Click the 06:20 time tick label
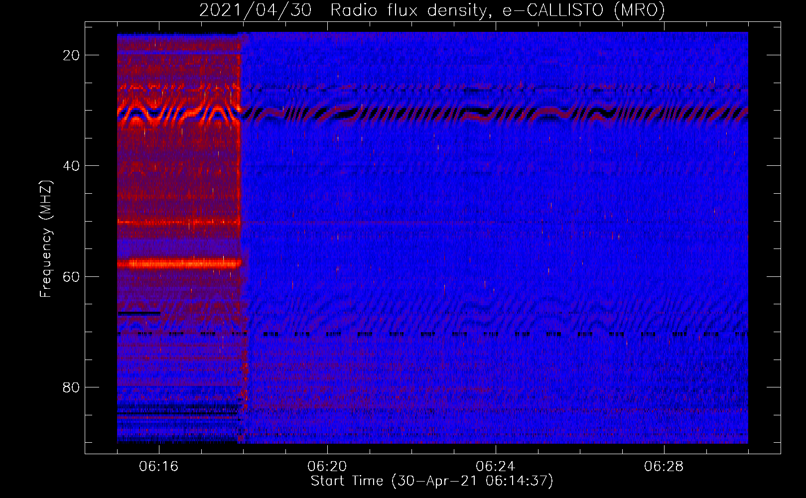806x498 pixels. pos(327,466)
